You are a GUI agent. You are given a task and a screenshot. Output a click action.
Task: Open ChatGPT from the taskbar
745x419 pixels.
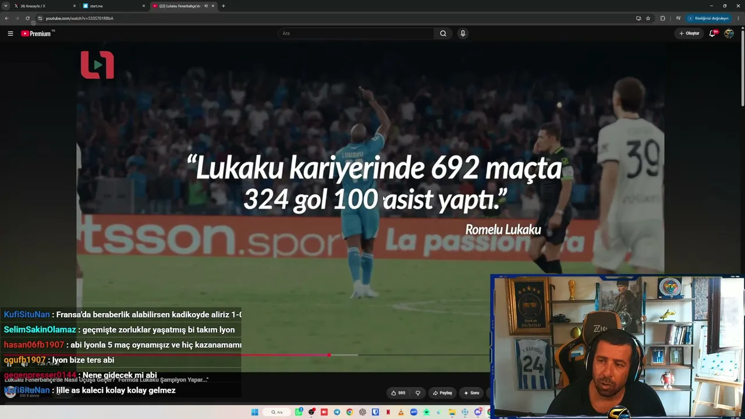click(363, 412)
